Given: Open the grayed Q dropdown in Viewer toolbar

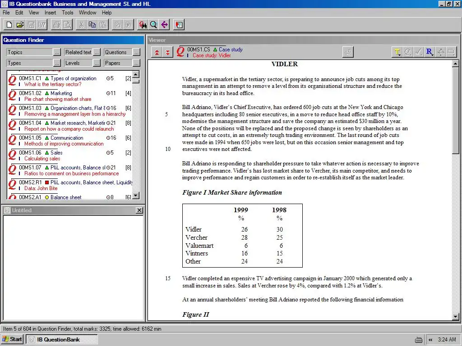Looking at the screenshot, I should pyautogui.click(x=408, y=52).
